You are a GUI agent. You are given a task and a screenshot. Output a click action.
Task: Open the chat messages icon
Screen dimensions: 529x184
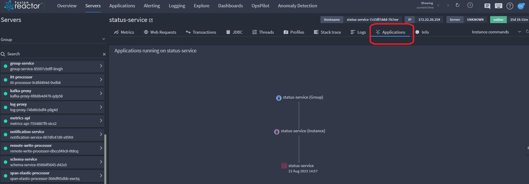[x=487, y=6]
